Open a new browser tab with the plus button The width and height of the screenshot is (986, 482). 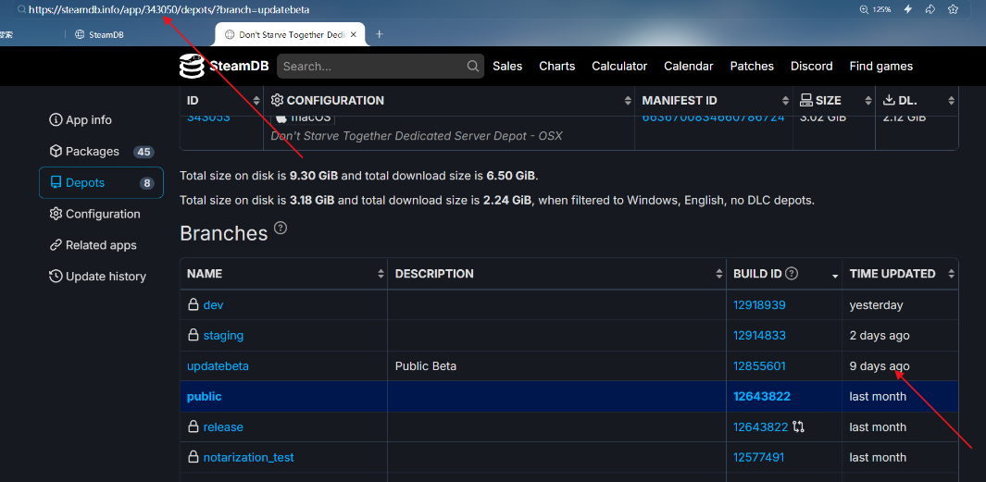tap(379, 34)
